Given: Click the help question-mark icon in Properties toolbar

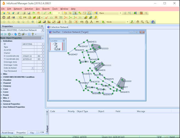Looking at the screenshot, I should pos(33,34).
